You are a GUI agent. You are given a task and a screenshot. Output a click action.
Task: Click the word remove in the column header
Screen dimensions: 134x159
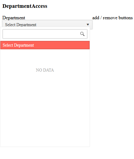point(110,18)
